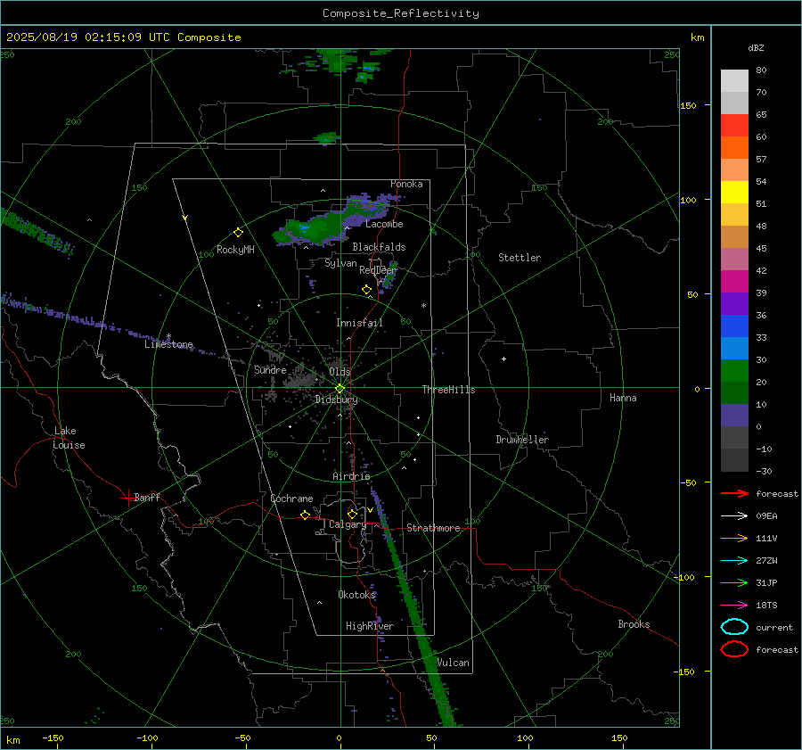Click the 'HighRiver' town label

click(x=370, y=626)
